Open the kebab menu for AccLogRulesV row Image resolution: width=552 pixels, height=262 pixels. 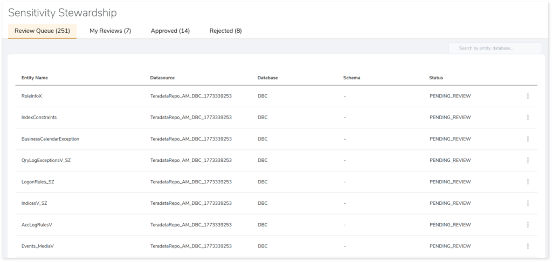tap(528, 225)
